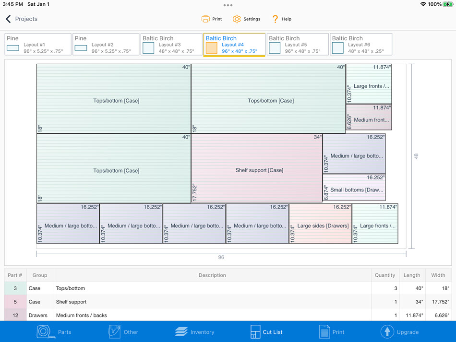Tap the Other hardware icon in bottom bar
The width and height of the screenshot is (456, 342).
114,331
